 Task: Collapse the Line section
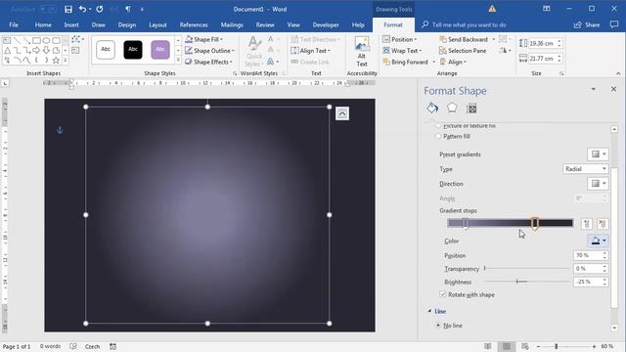click(429, 311)
